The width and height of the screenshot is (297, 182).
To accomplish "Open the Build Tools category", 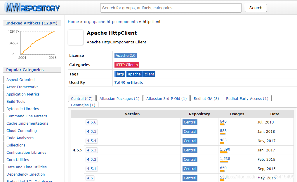I will pos(16,101).
